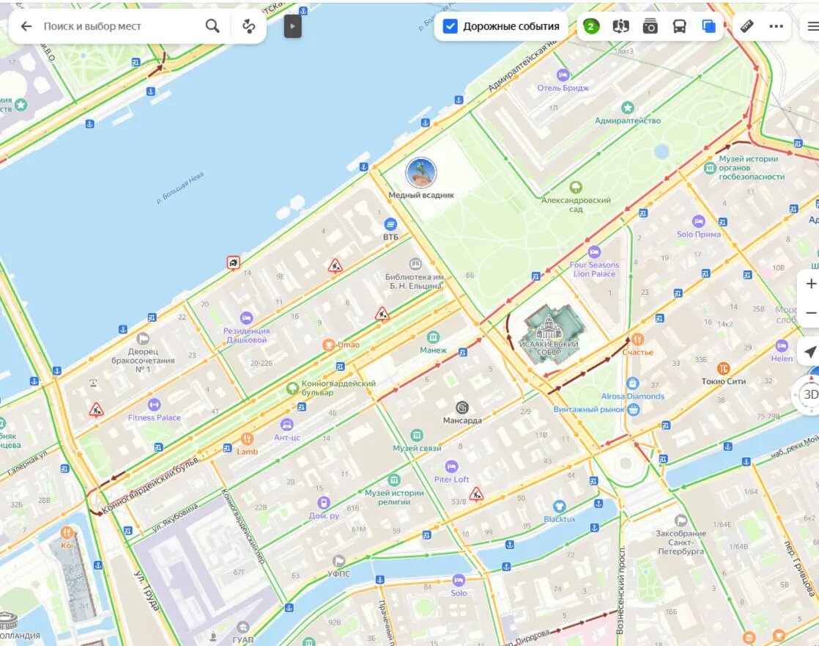This screenshot has width=819, height=646.
Task: Click the Счастье restaurant marker
Action: pyautogui.click(x=637, y=339)
